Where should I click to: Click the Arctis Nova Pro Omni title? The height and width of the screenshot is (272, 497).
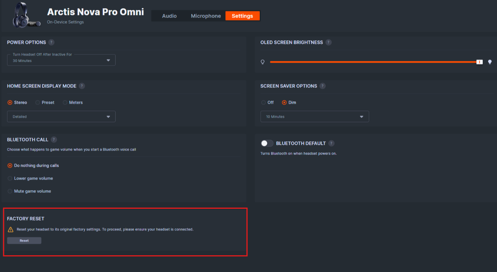pyautogui.click(x=96, y=12)
